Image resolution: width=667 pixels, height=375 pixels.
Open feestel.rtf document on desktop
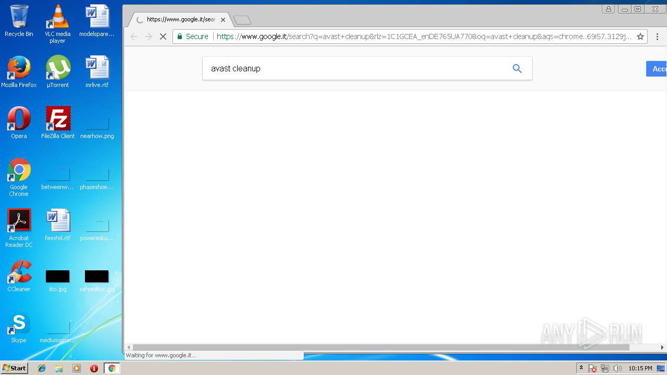coord(57,225)
